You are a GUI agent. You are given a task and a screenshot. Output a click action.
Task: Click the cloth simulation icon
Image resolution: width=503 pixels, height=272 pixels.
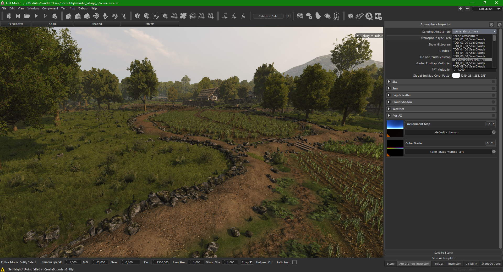[x=318, y=16]
